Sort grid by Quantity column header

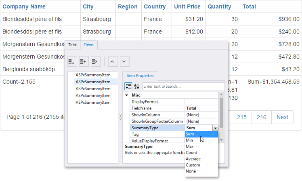(x=219, y=6)
